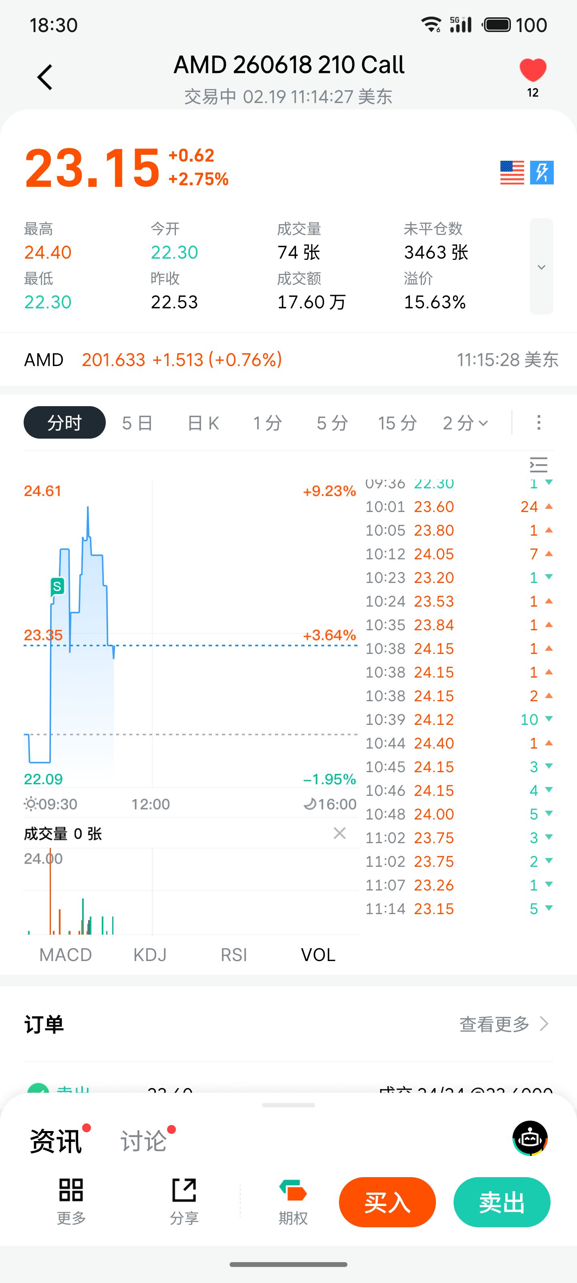Toggle the red heart favorite icon
The height and width of the screenshot is (1283, 577).
(533, 70)
